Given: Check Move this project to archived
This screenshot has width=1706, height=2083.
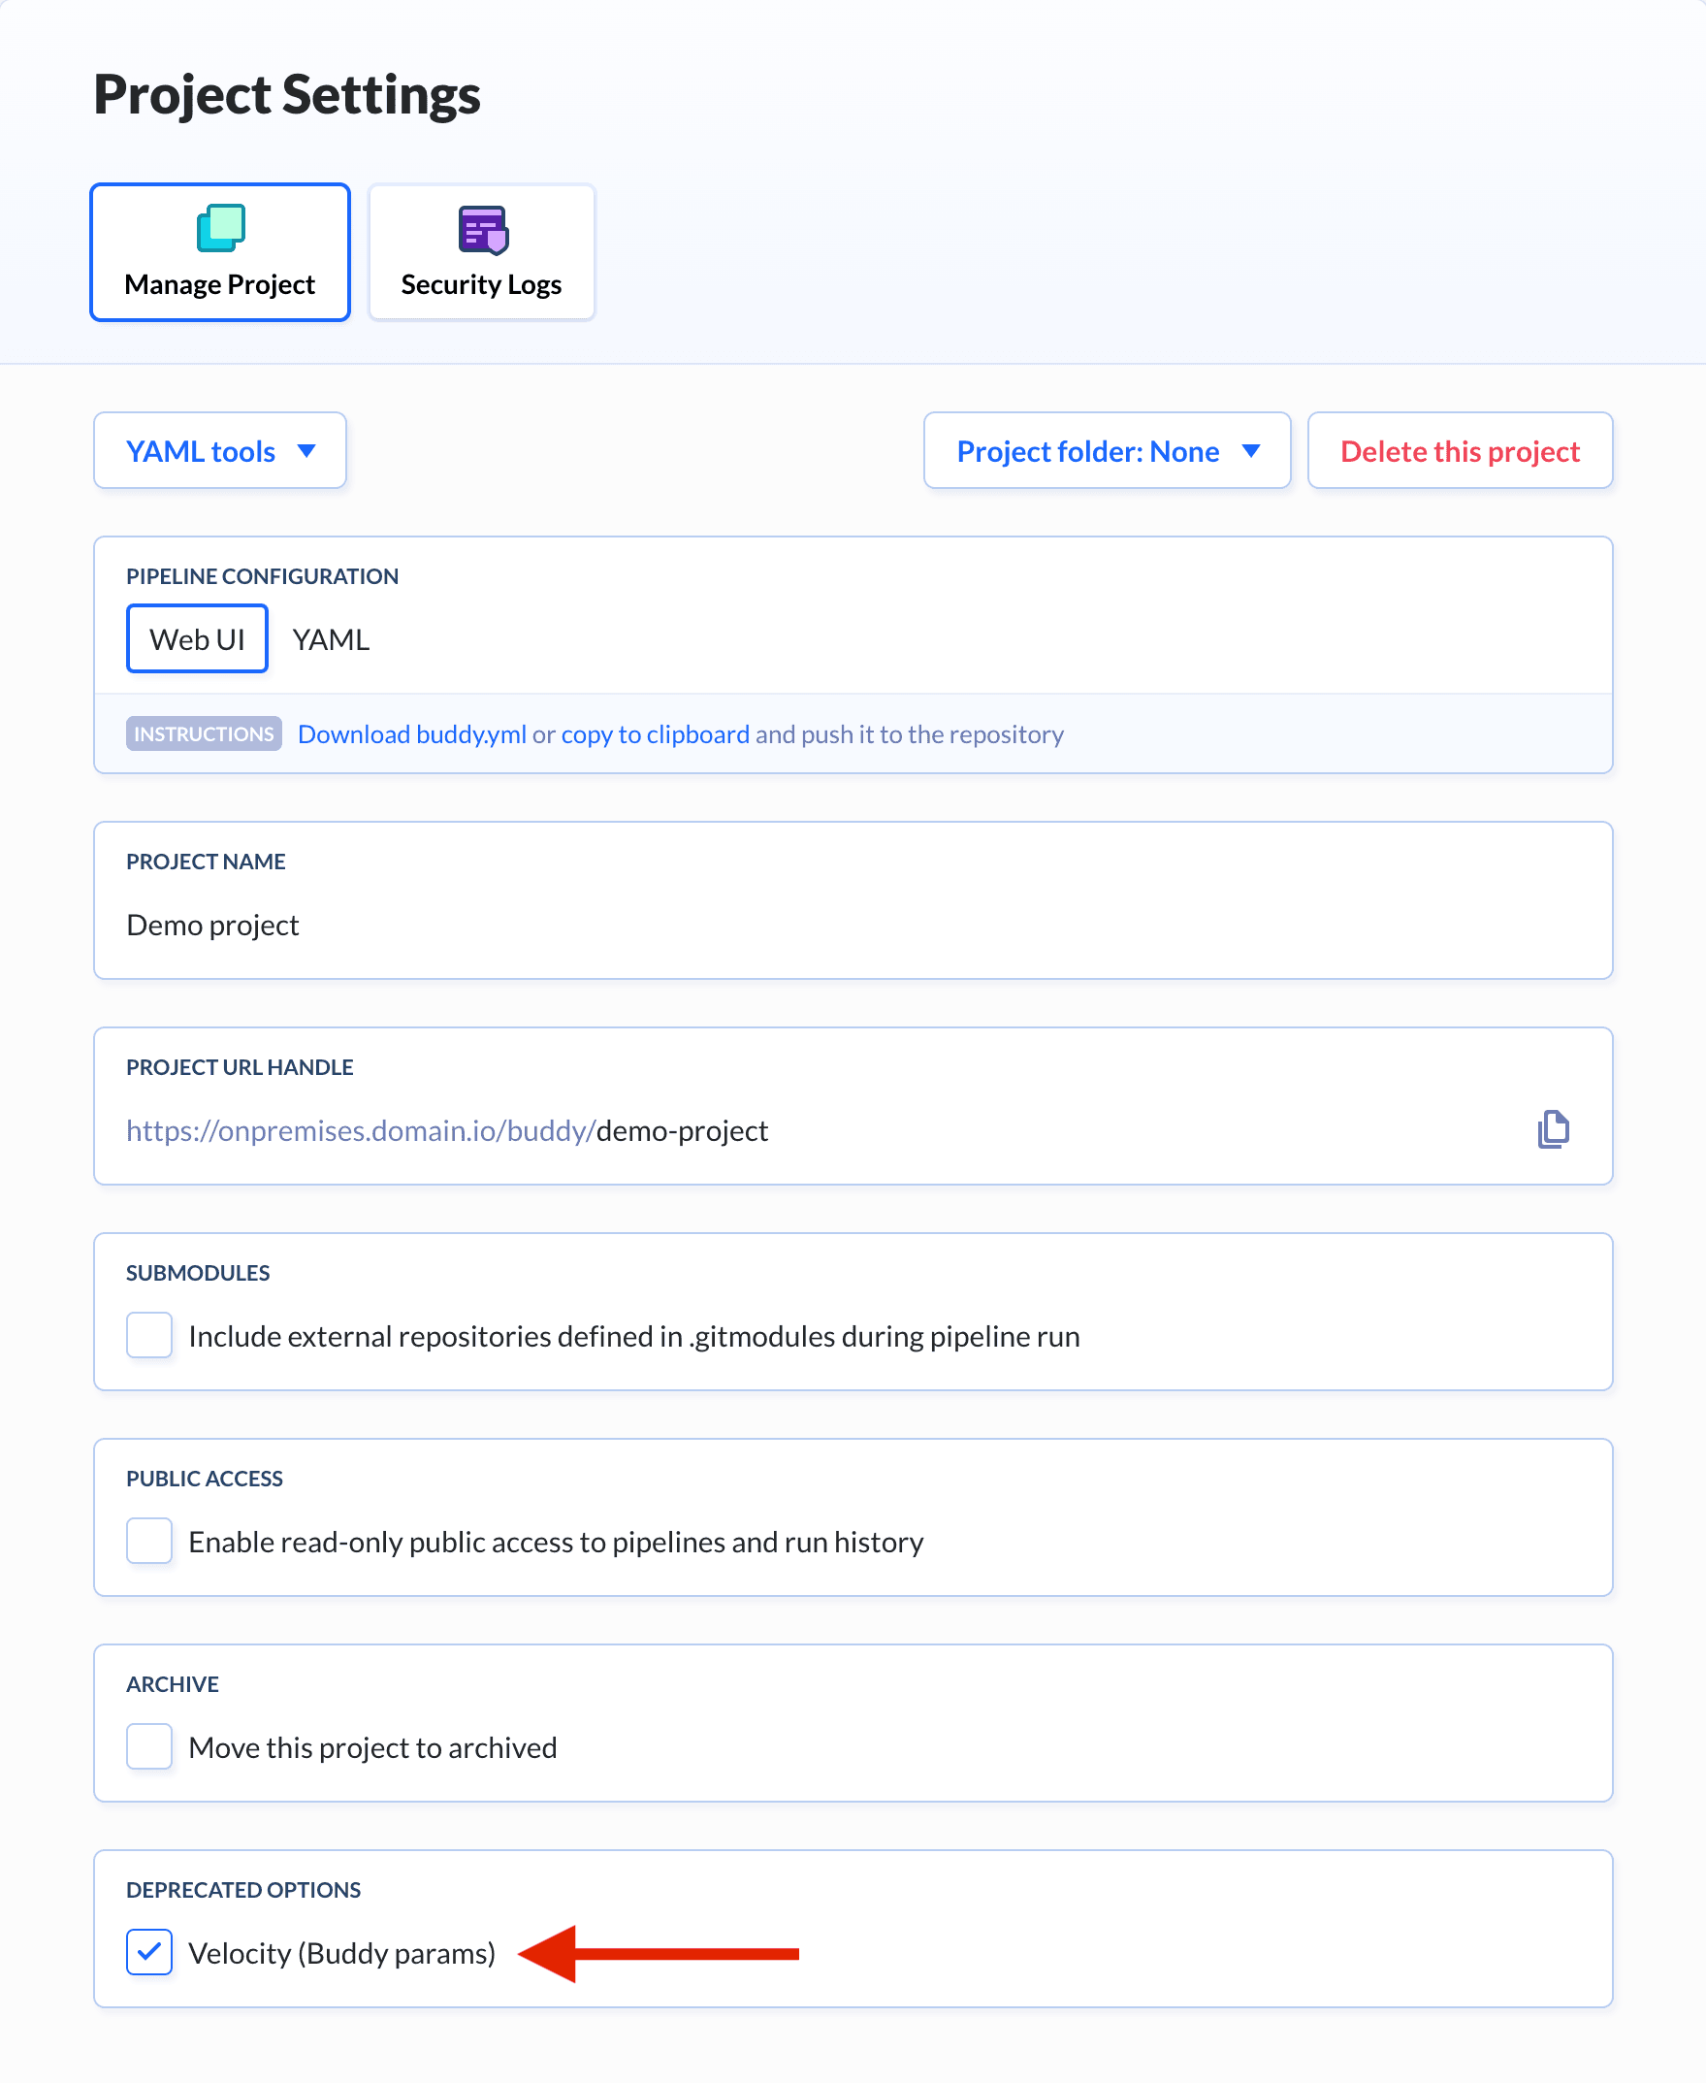Looking at the screenshot, I should point(149,1746).
